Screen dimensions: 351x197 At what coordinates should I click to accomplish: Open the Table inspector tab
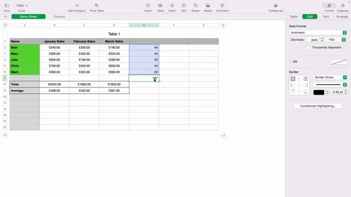293,16
